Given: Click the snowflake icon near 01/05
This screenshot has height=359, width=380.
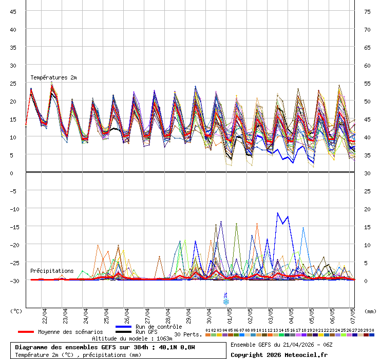Looking at the screenshot, I should 226,302.
